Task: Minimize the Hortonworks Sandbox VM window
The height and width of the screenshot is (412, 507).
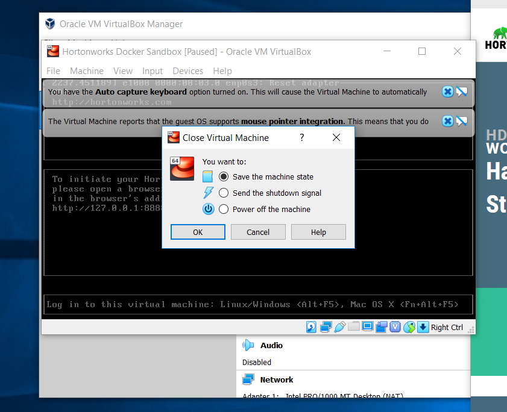Action: (387, 51)
